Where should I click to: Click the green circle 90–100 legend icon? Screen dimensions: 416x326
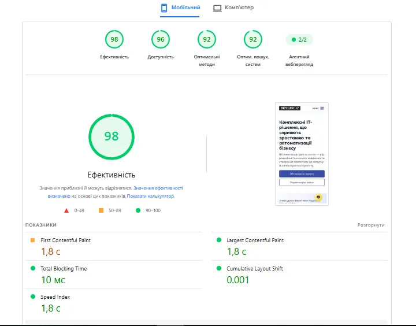(x=138, y=210)
